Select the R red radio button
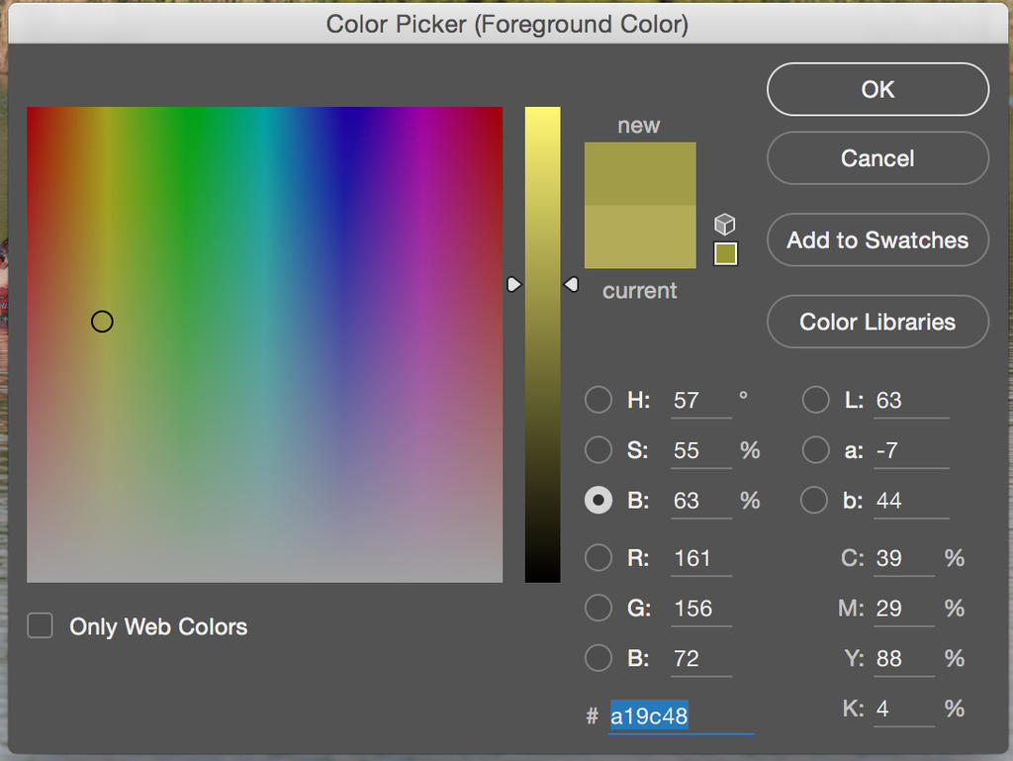 (x=599, y=558)
